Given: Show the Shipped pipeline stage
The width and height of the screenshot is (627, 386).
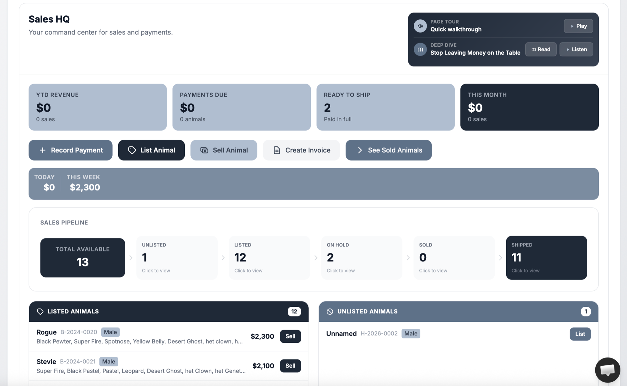Looking at the screenshot, I should coord(546,258).
